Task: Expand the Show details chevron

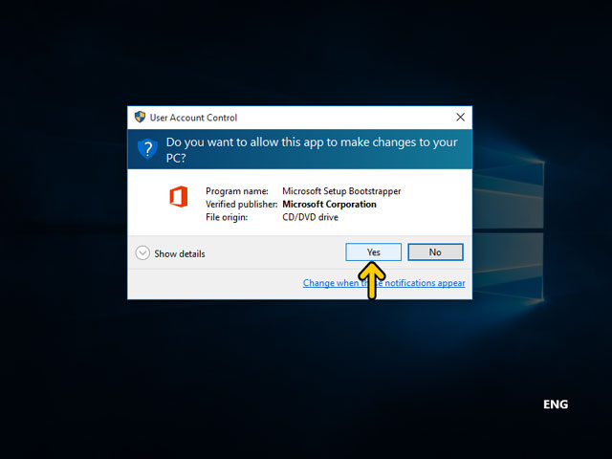Action: tap(142, 252)
